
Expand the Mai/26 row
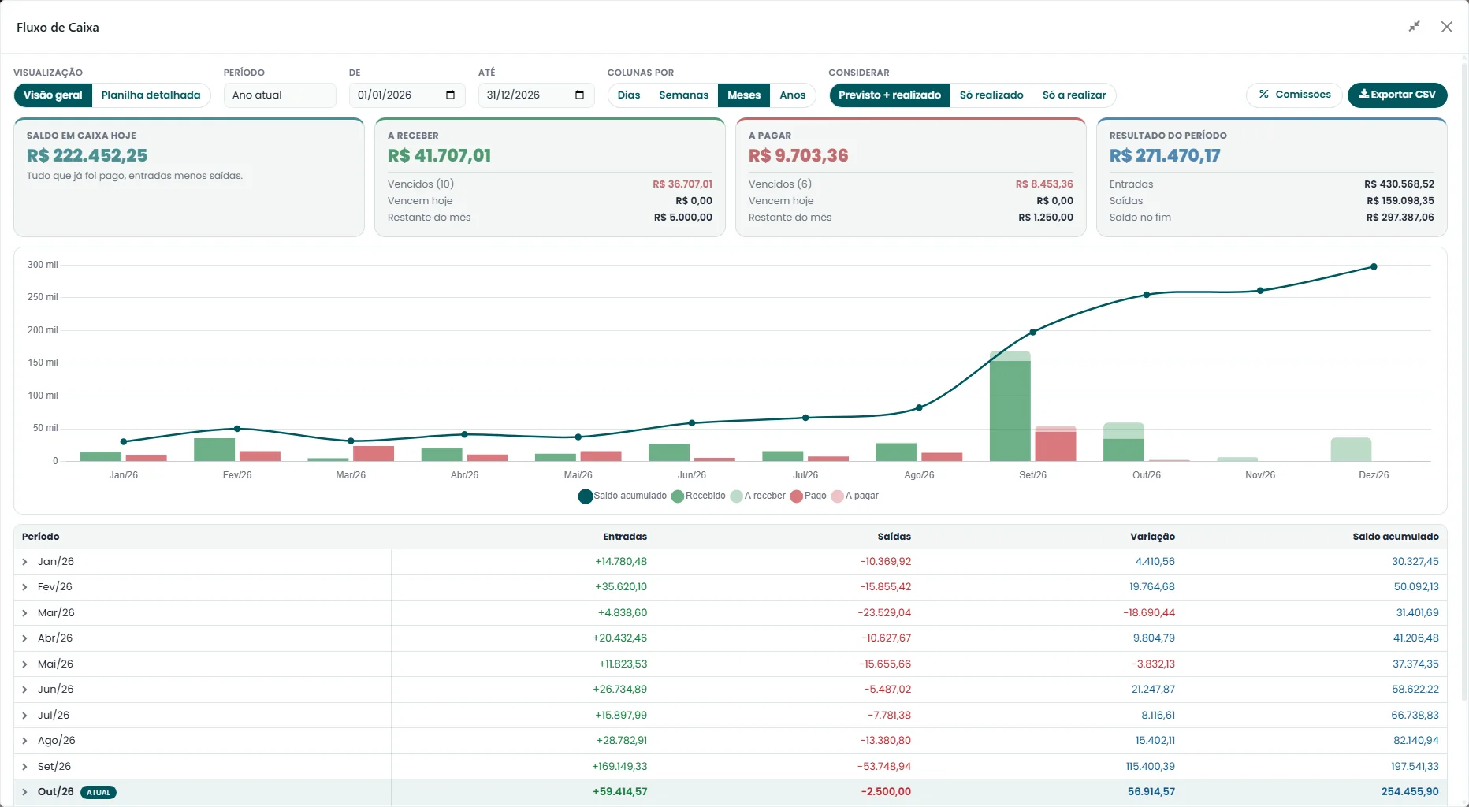point(24,664)
